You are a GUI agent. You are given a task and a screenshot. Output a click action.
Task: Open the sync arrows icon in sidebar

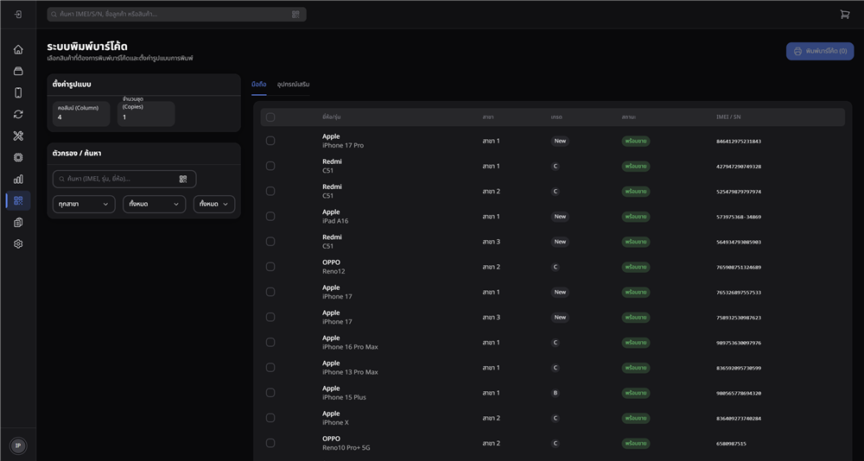tap(18, 114)
